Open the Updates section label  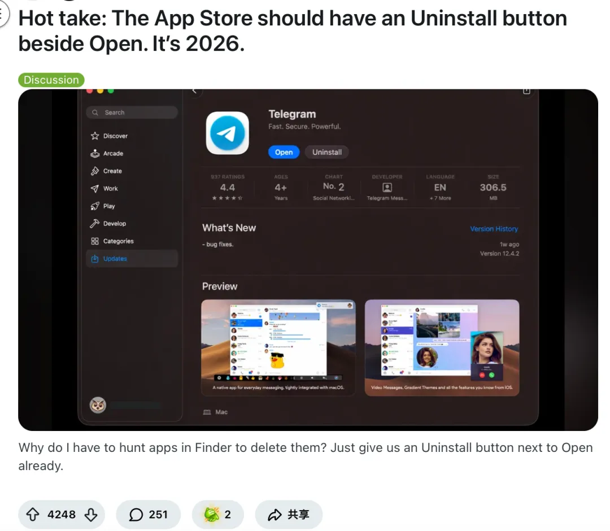[115, 259]
